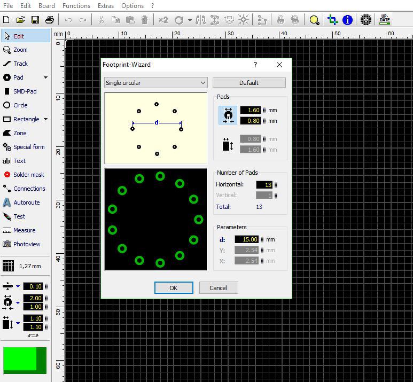Save the board with the floppy icon
The height and width of the screenshot is (382, 413).
tap(35, 20)
